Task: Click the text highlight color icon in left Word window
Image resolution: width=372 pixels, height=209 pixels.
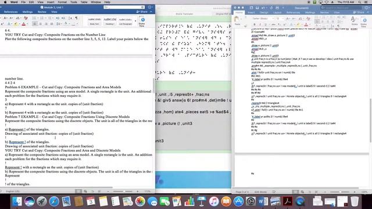Action: pyautogui.click(x=16, y=24)
